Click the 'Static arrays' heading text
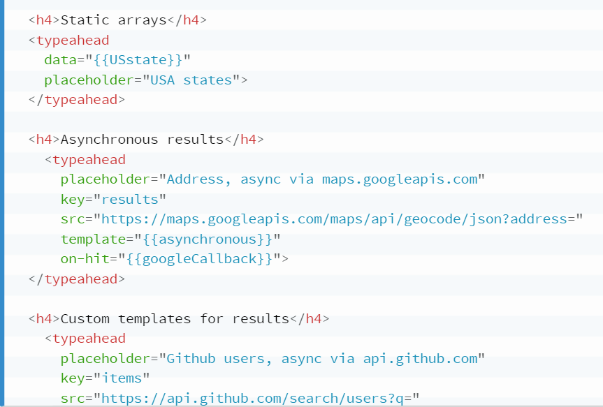603x407 pixels. pyautogui.click(x=114, y=20)
